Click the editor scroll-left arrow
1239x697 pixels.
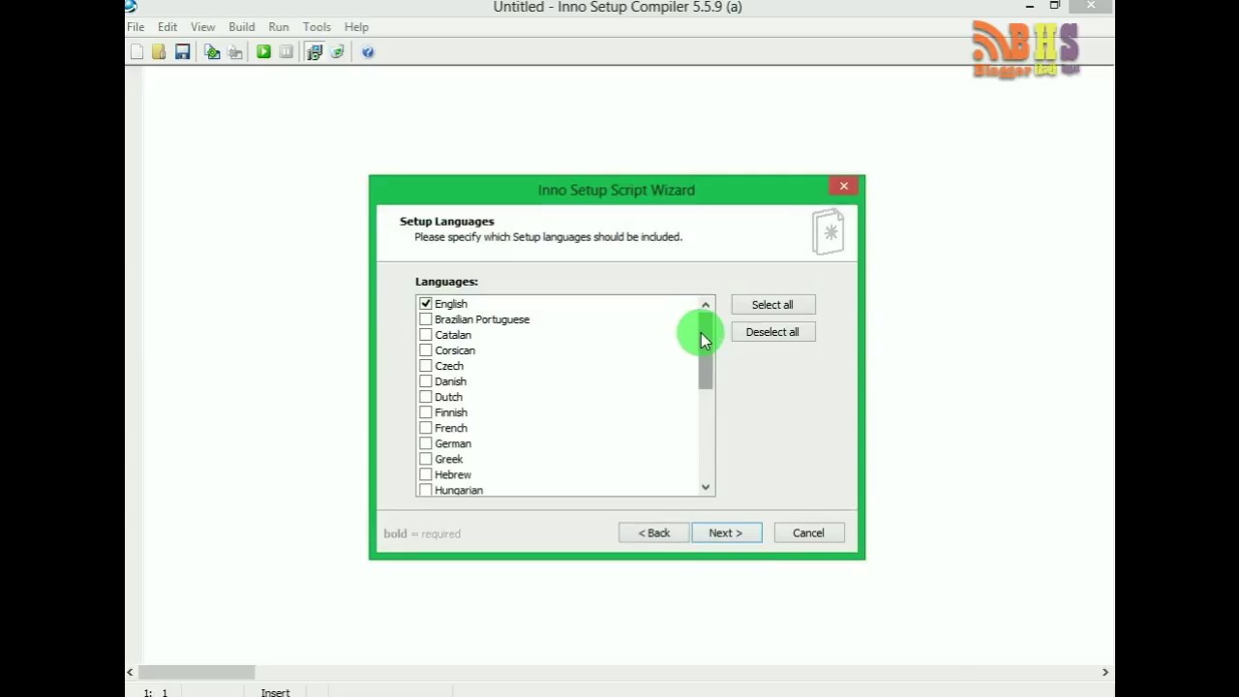131,672
